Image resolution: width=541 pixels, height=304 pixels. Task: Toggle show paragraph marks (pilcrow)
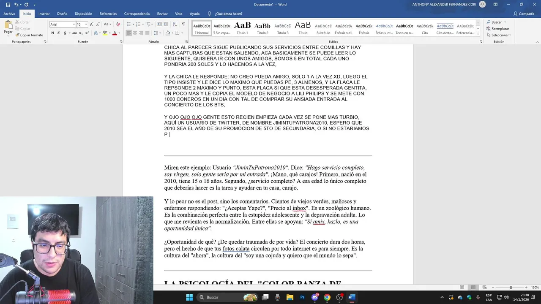click(x=183, y=24)
